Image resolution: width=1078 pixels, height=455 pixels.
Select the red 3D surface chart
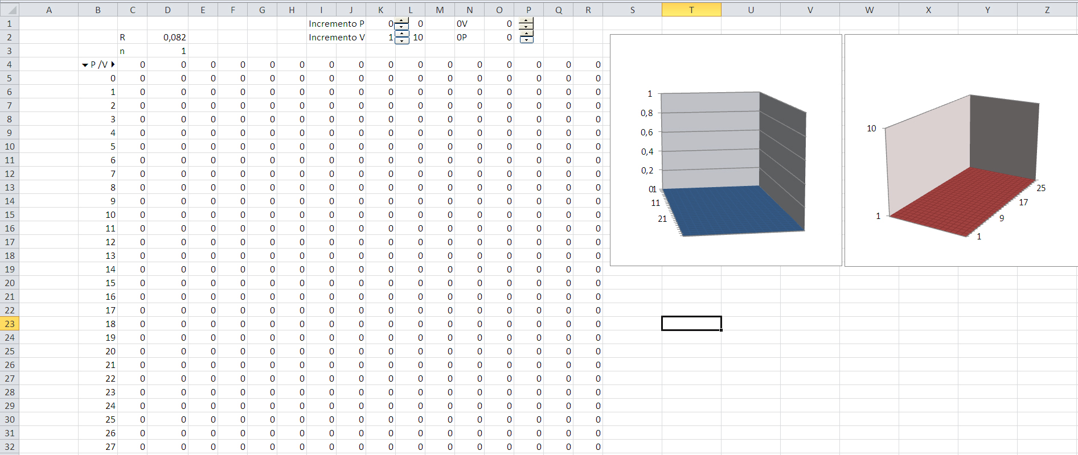[961, 150]
